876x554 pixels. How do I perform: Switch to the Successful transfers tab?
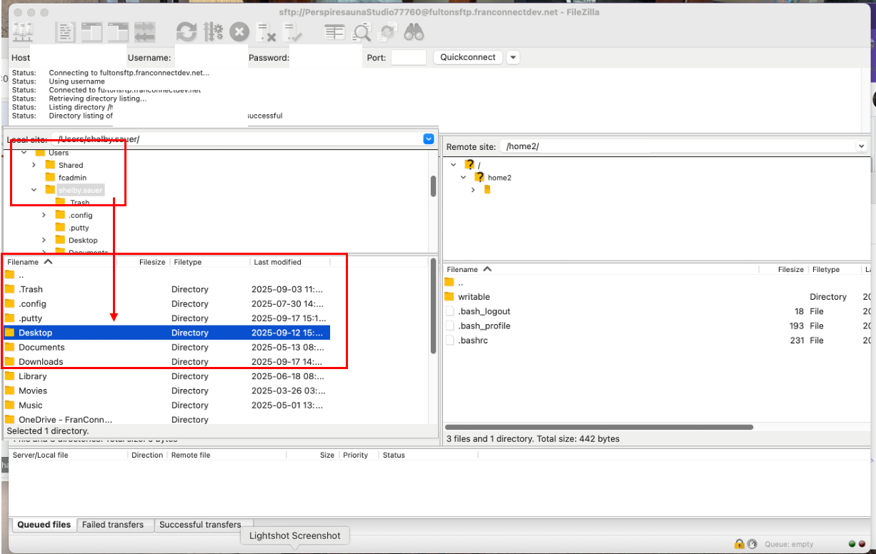[200, 525]
